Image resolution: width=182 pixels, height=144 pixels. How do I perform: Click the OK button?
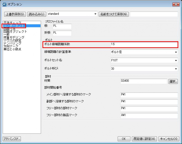pyautogui.click(x=124, y=139)
